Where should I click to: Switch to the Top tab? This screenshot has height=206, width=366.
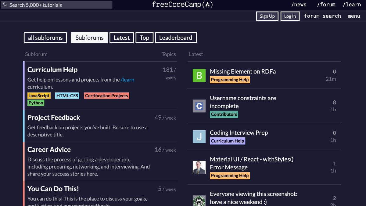click(x=145, y=38)
